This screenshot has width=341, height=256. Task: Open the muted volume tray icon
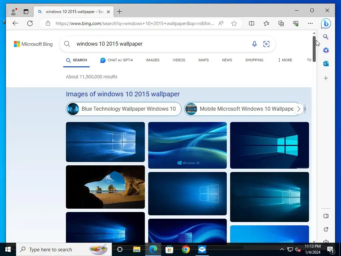coord(298,249)
